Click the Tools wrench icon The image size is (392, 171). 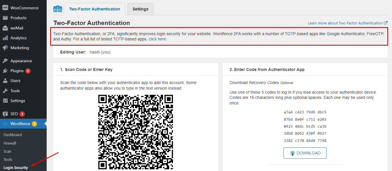[x=5, y=90]
